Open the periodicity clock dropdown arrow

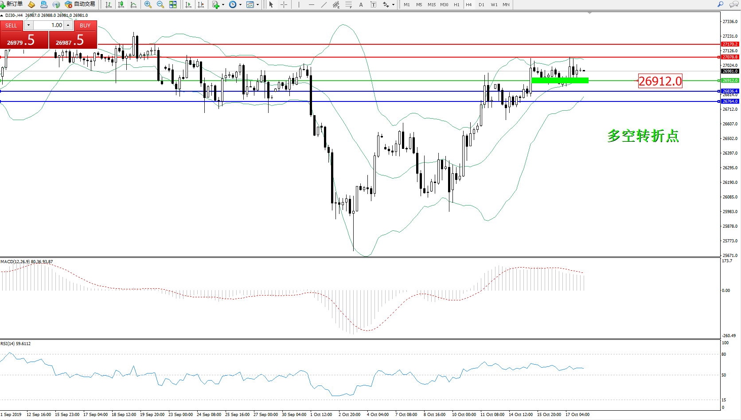tap(240, 5)
